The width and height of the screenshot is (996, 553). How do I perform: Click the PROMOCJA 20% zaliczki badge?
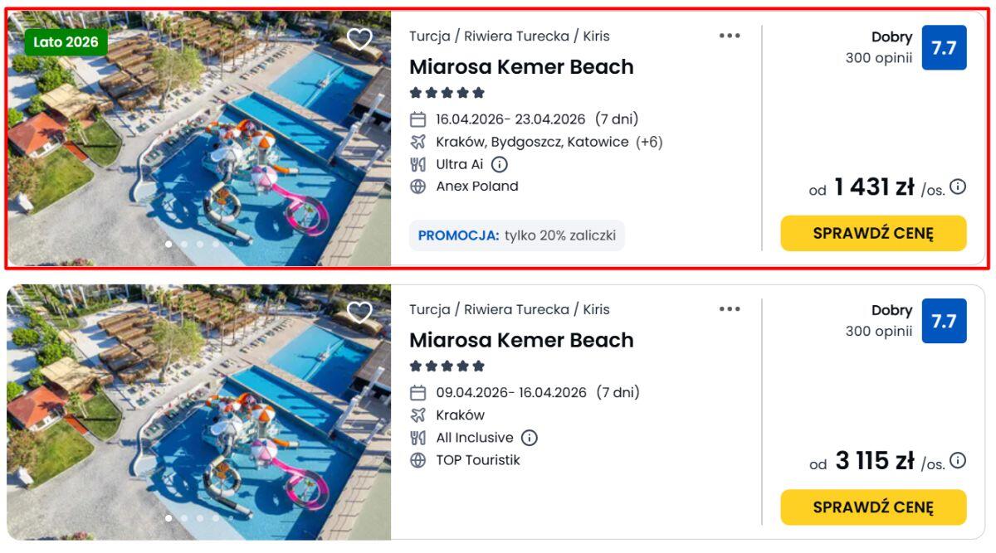[516, 235]
